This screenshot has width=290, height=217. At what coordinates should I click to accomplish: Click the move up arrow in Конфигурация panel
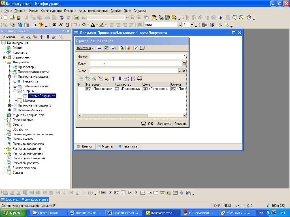point(41,37)
